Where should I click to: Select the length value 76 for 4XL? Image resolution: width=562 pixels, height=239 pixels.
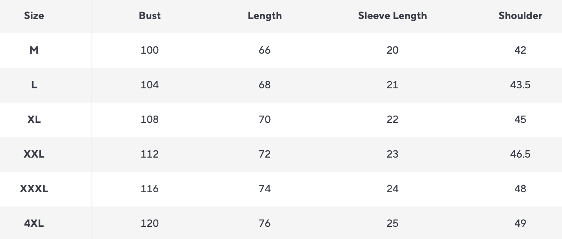coord(265,223)
